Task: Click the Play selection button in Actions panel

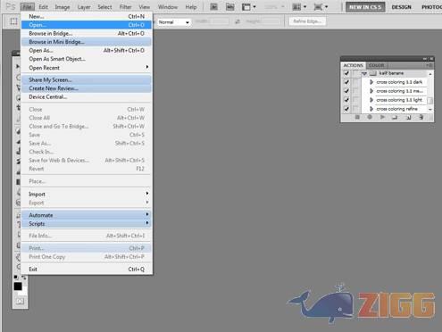Action: coord(382,118)
